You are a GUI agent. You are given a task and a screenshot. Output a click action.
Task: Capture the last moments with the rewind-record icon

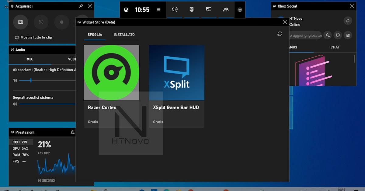click(41, 22)
